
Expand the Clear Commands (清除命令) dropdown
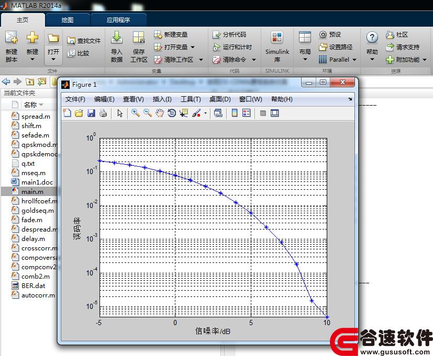254,60
